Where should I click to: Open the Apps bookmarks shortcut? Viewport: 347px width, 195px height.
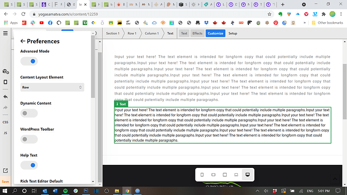pos(11,23)
